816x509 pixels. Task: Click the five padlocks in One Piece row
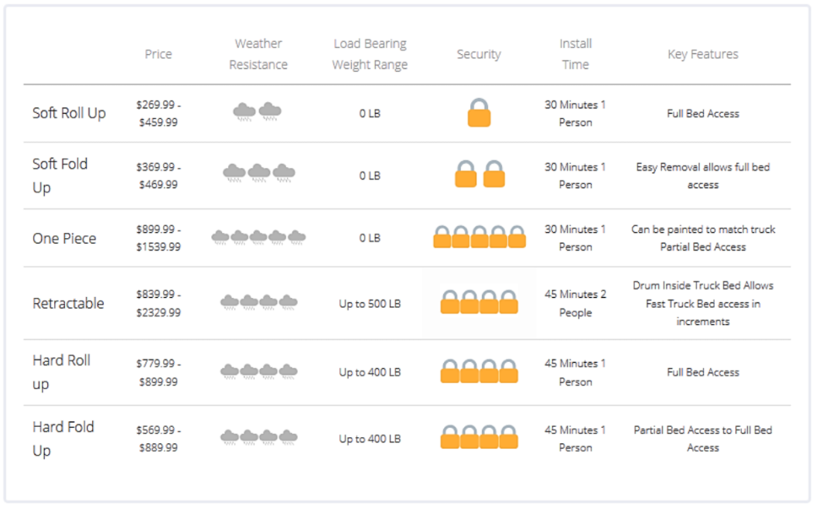480,237
